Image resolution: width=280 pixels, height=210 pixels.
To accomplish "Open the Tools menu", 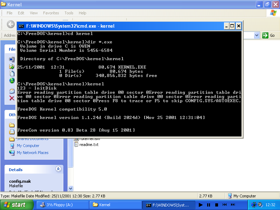I will [x=69, y=13].
